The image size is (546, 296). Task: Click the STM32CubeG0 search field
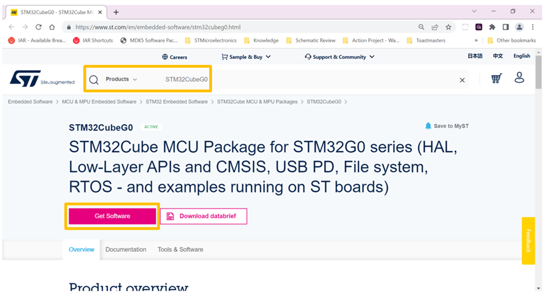[186, 80]
